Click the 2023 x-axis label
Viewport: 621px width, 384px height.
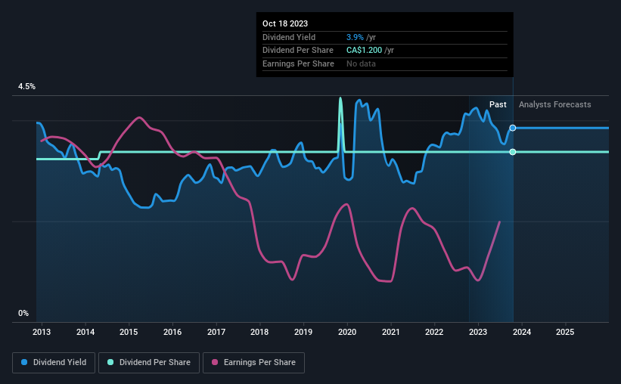point(478,332)
